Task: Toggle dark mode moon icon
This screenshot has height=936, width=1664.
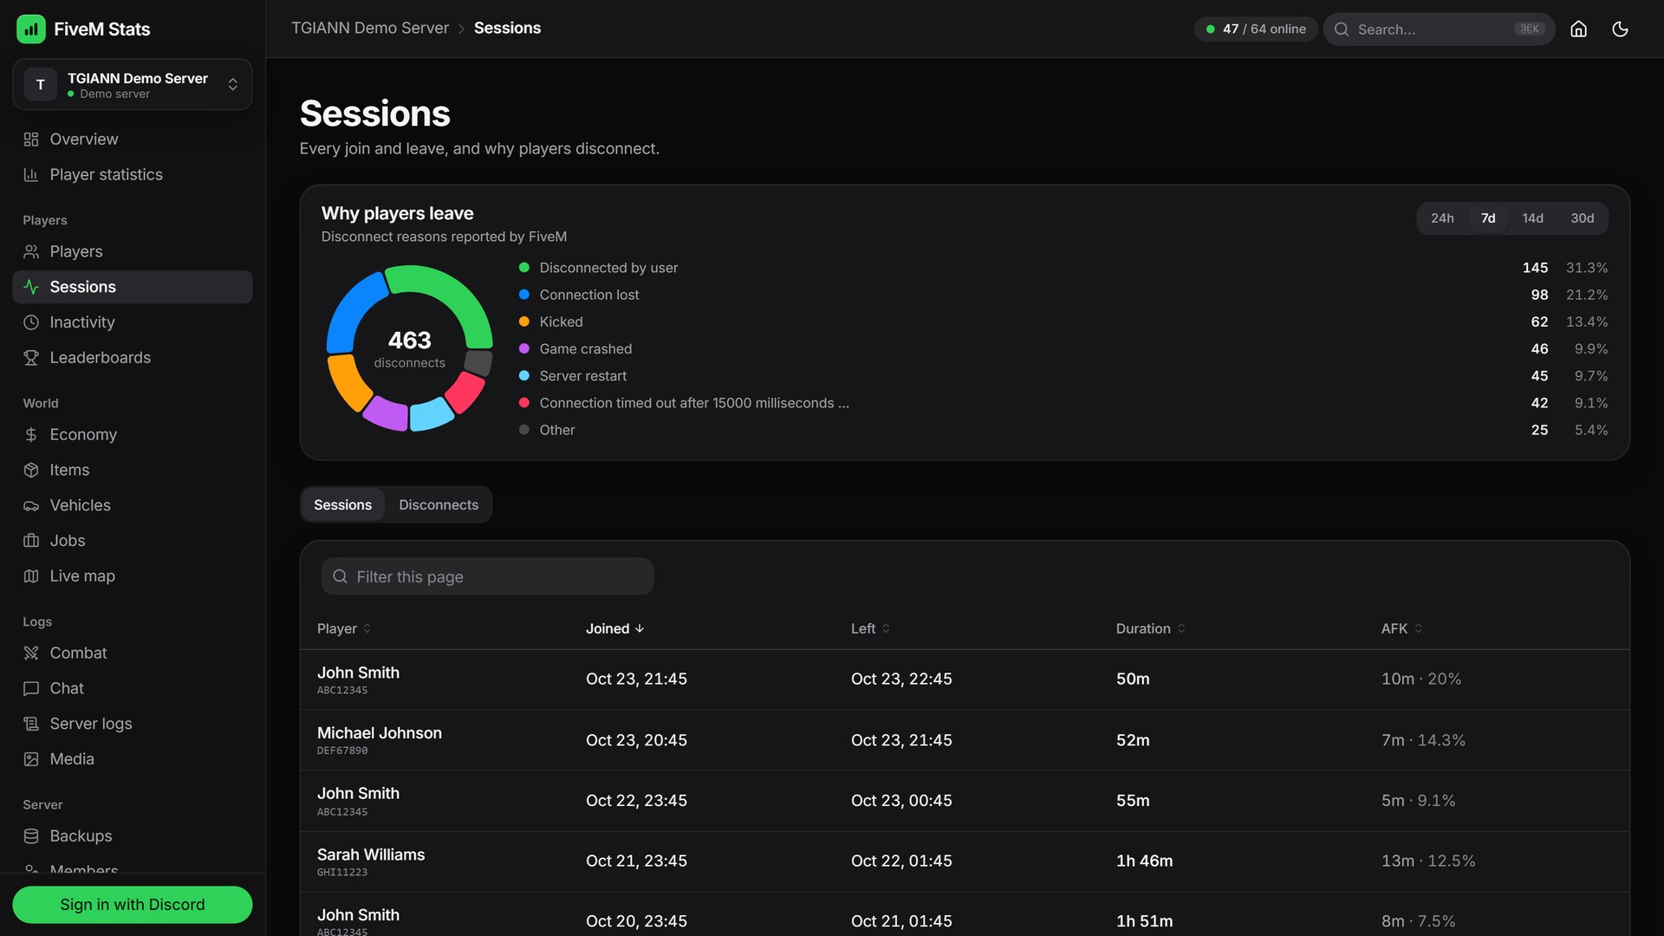Action: (x=1619, y=29)
